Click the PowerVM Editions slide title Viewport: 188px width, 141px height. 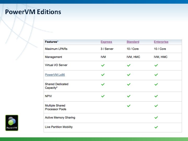[x=33, y=12]
